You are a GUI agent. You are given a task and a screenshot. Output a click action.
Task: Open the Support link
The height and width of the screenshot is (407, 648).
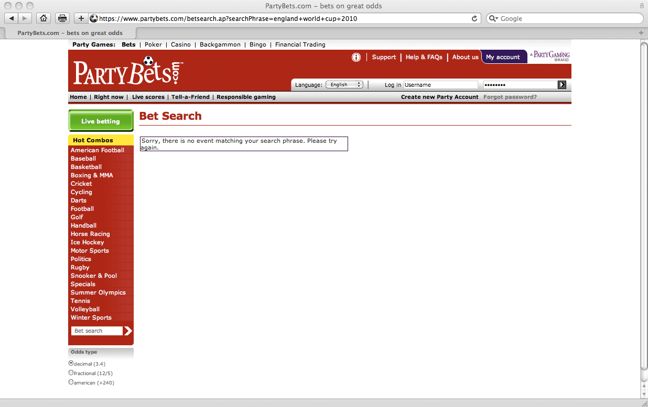(x=384, y=57)
